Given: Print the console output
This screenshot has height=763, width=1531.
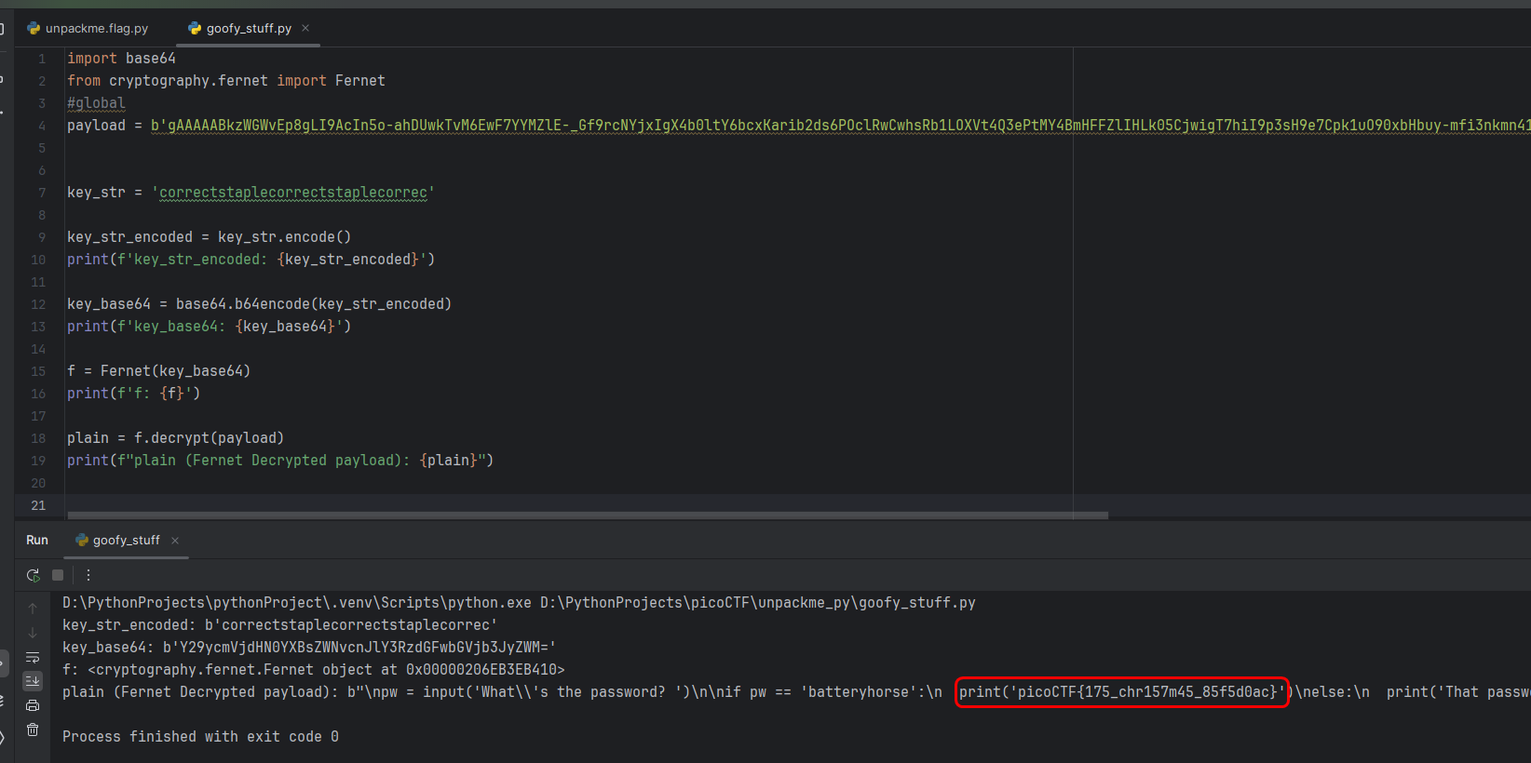Looking at the screenshot, I should (33, 705).
